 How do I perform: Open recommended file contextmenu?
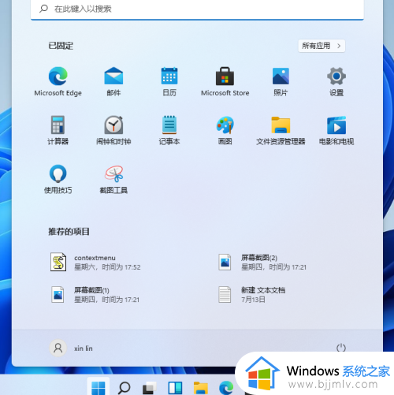tap(96, 263)
